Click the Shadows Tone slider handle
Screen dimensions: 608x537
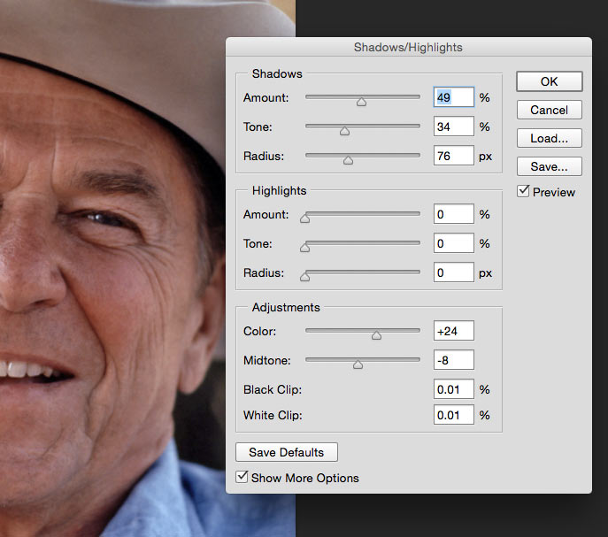tap(344, 130)
